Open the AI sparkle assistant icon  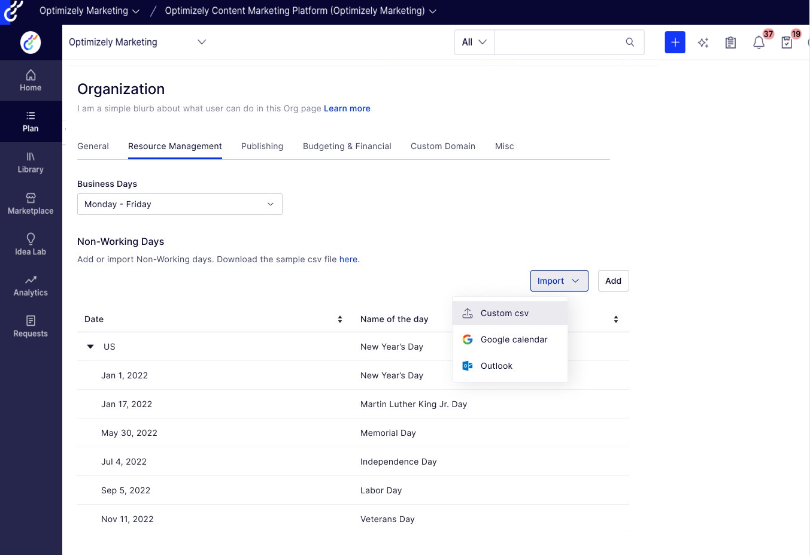pos(703,43)
